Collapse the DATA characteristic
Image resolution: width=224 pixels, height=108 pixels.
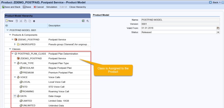(x=15, y=96)
